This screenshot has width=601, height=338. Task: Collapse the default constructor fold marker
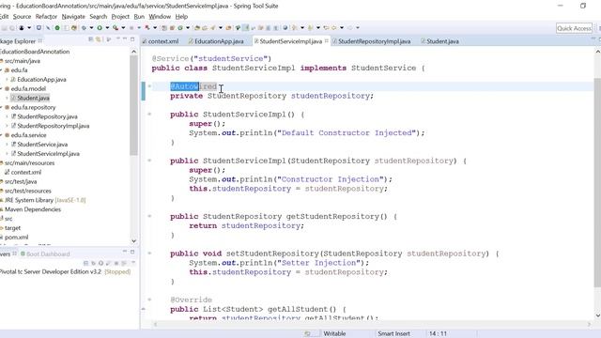point(149,114)
